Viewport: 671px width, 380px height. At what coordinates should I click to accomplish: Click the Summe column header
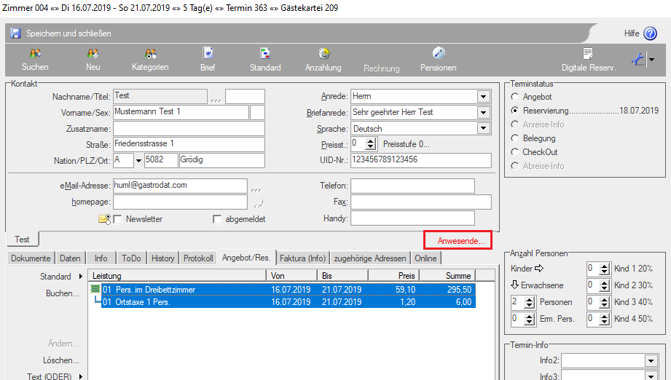tap(447, 276)
